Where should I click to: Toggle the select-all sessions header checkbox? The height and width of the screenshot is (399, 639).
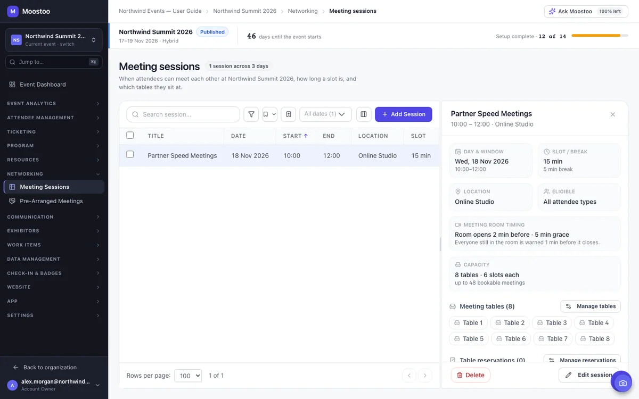[130, 136]
